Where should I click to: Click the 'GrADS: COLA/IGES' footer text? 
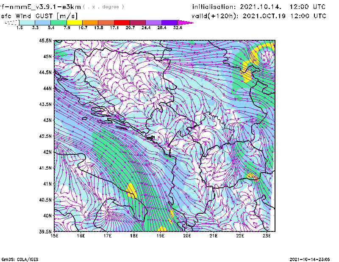pyautogui.click(x=20, y=259)
